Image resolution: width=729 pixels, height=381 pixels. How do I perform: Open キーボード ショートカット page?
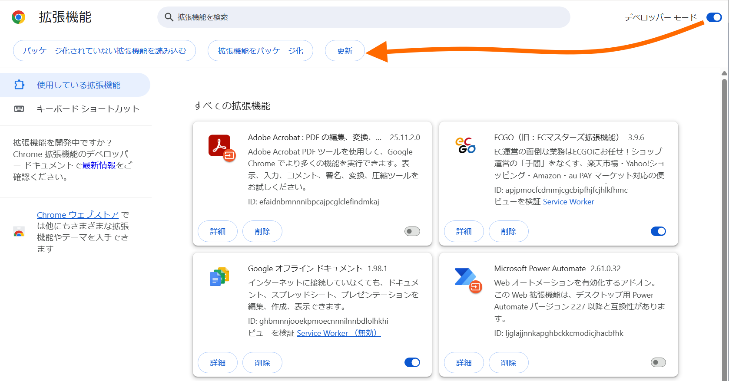tap(88, 109)
